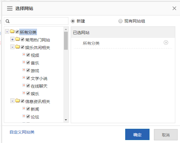
Task: Confirm with the 确定 button
Action: [x=137, y=134]
